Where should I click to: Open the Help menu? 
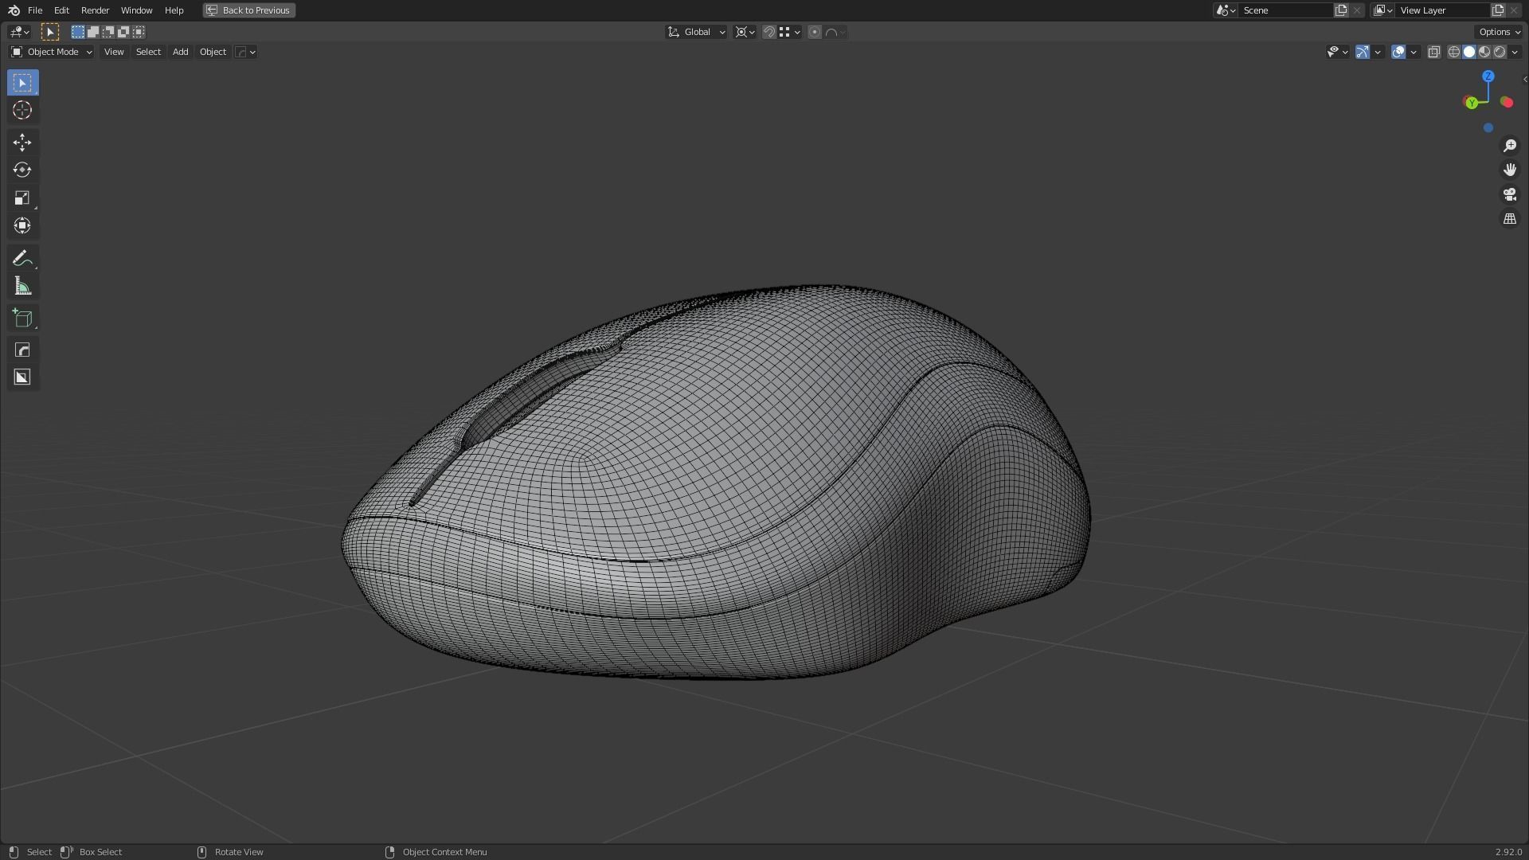coord(174,10)
